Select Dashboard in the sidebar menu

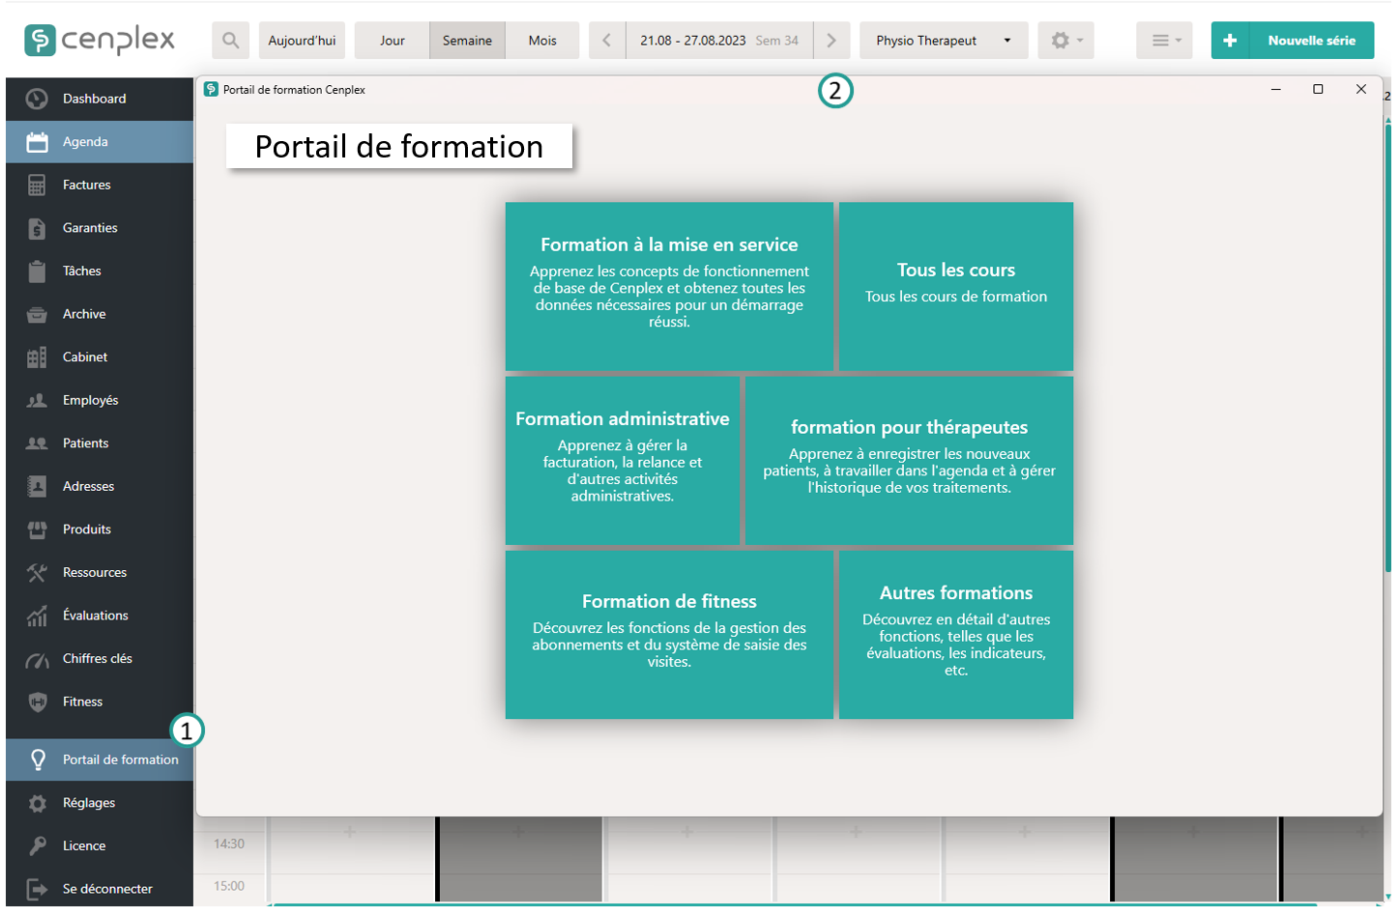tap(100, 99)
